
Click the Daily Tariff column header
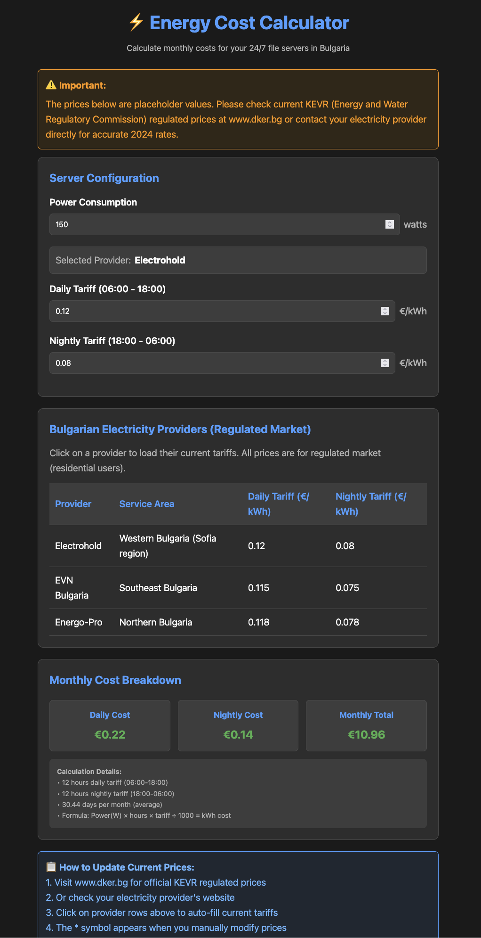tap(279, 504)
